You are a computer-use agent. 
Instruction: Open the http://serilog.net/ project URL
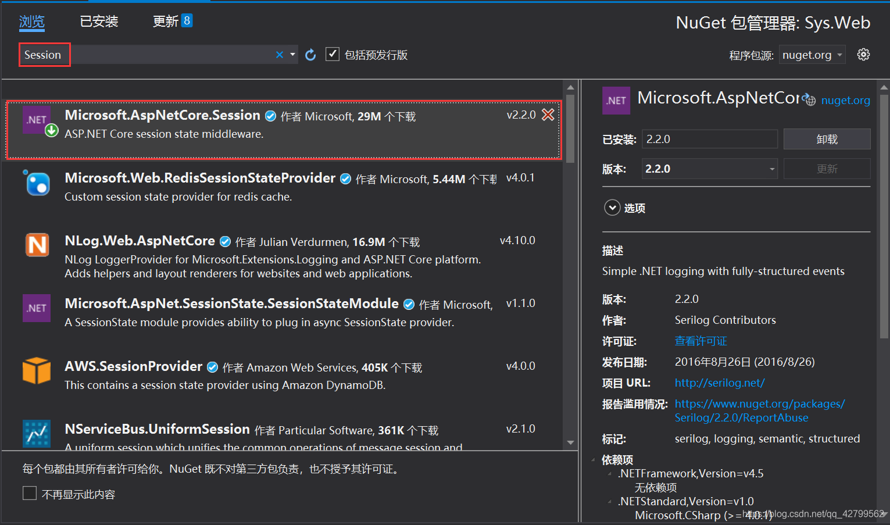[x=720, y=383]
